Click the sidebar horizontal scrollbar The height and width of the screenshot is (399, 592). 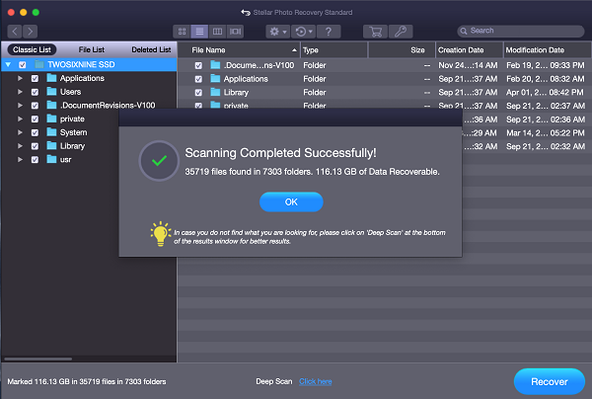point(37,359)
